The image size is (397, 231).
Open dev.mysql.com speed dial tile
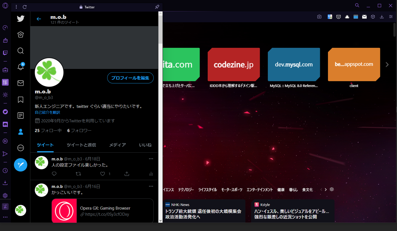pos(294,64)
